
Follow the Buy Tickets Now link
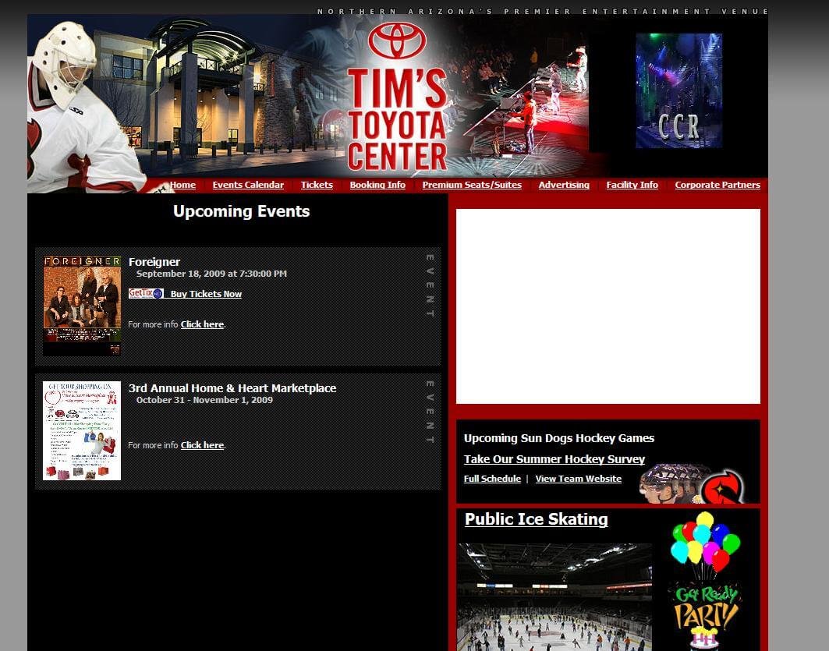[x=206, y=295]
